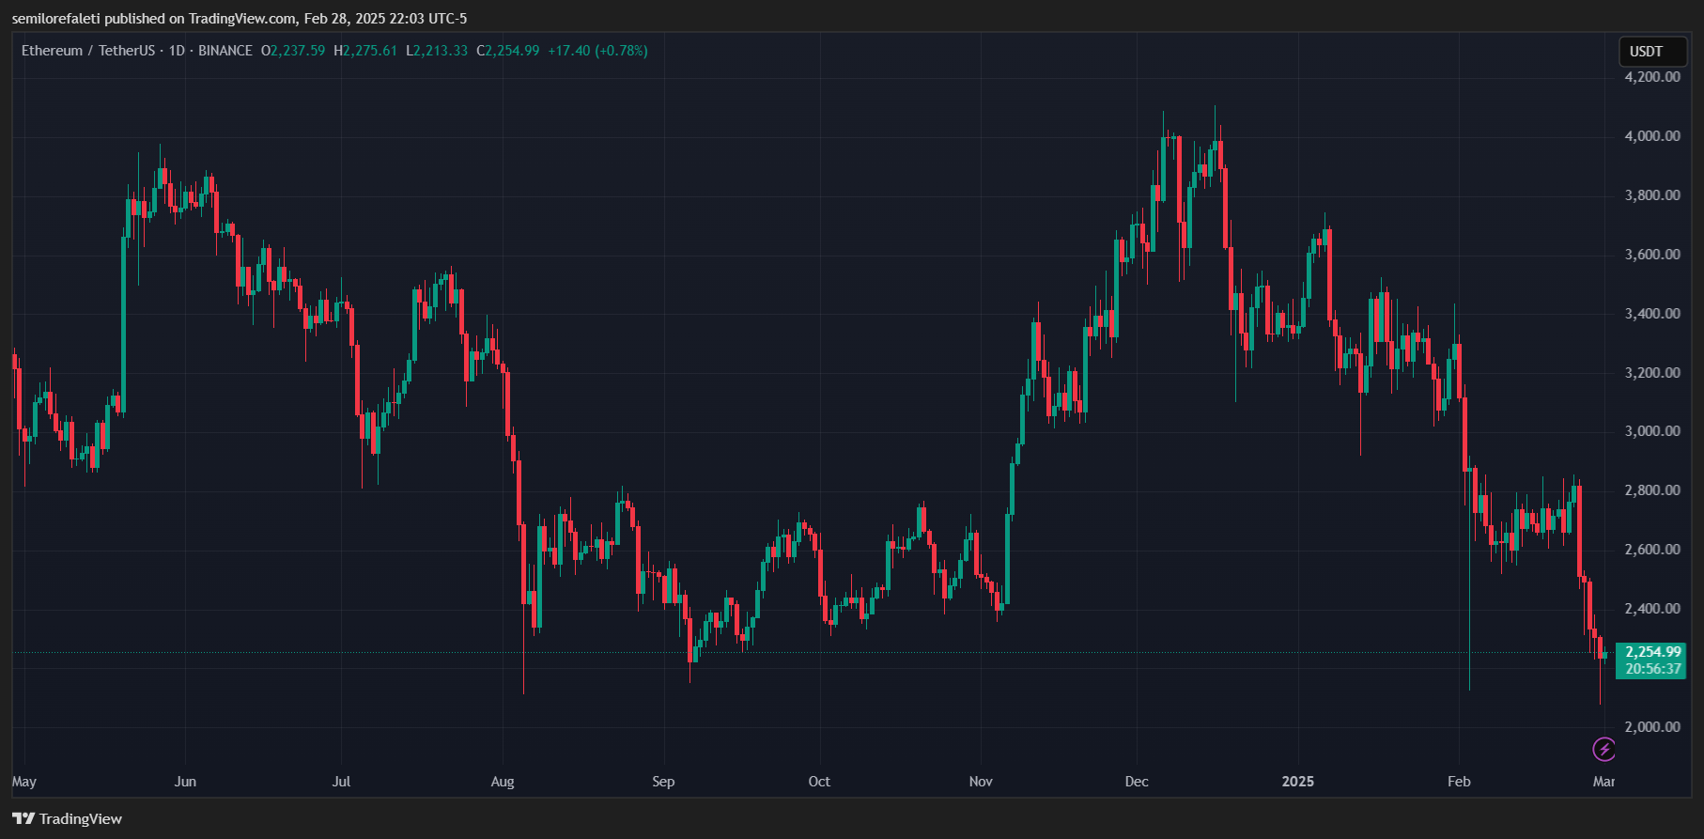Click the purple lightning bolt icon

1603,749
